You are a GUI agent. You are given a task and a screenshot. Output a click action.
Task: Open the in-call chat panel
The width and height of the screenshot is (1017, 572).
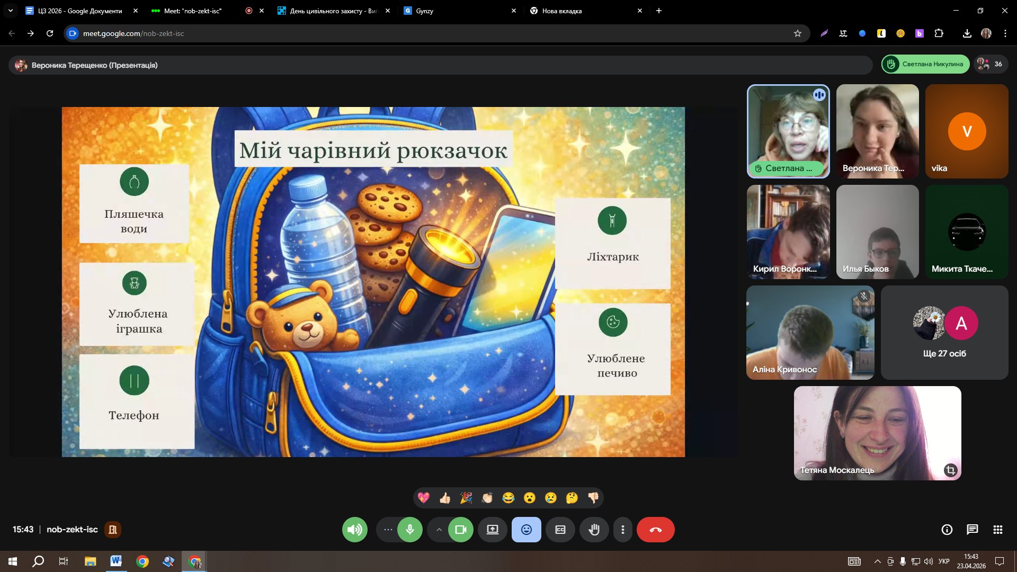coord(972,530)
